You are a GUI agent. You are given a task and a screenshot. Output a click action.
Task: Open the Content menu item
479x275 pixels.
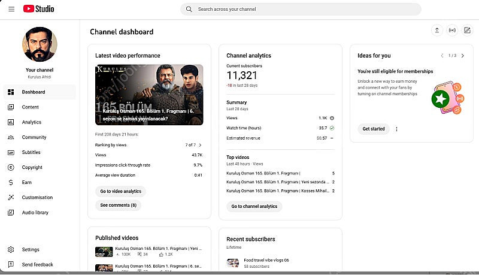[40, 107]
